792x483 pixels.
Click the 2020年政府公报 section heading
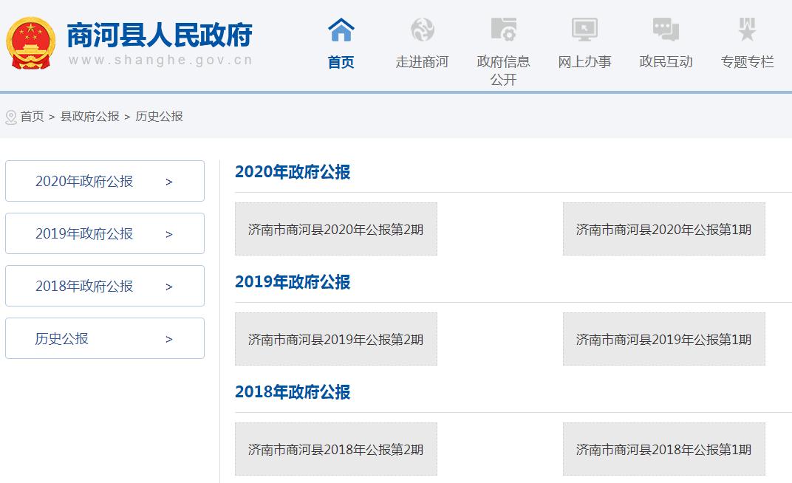pos(293,172)
